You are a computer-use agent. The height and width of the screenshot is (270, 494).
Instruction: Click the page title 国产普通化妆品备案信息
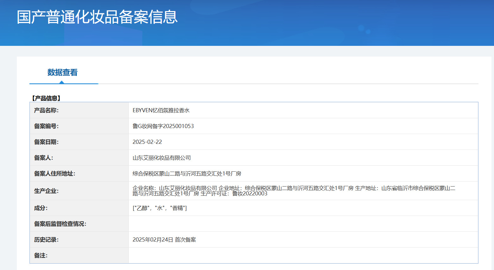click(97, 17)
